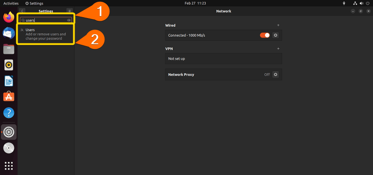Launch Thunderbird mail from the dock
373x175 pixels.
tap(9, 33)
